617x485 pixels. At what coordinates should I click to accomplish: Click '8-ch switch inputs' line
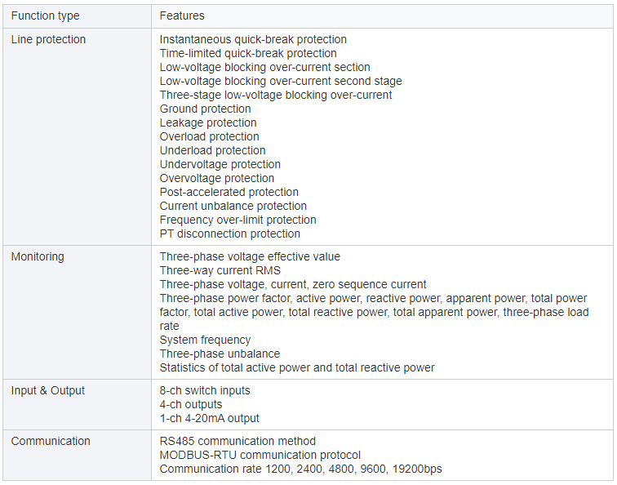[205, 390]
